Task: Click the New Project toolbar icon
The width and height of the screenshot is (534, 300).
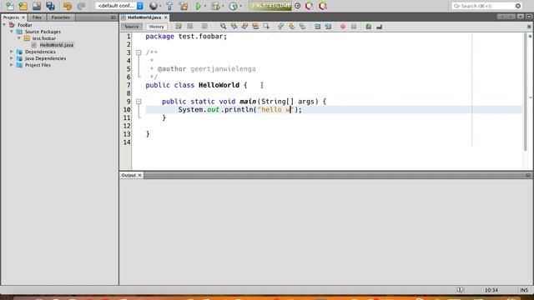Action: 23,6
